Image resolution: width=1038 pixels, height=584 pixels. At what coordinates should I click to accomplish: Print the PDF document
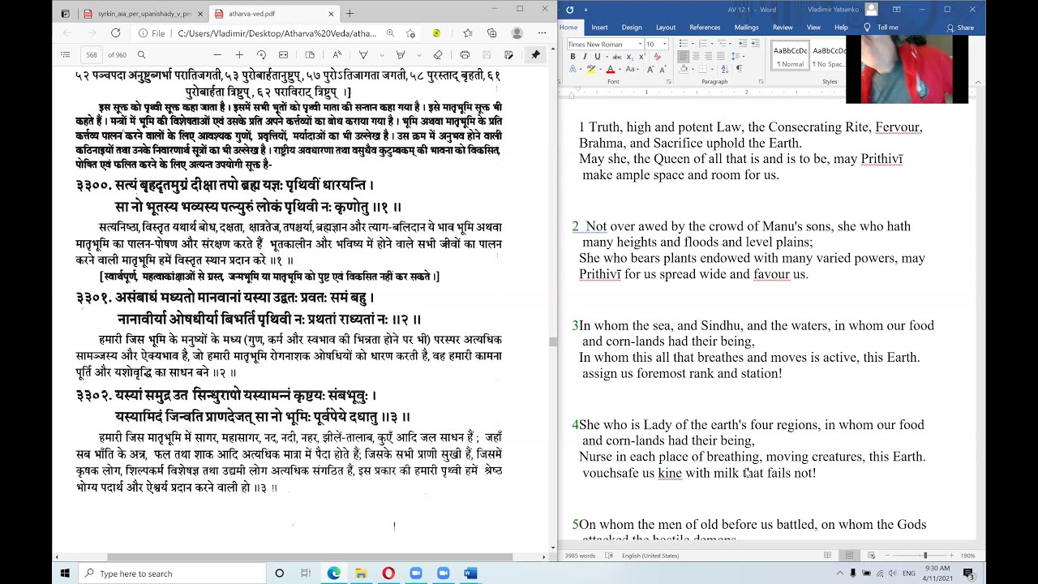(x=465, y=54)
